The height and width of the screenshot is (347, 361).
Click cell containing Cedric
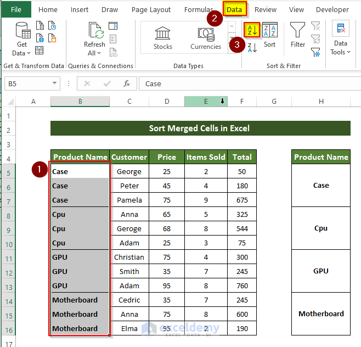click(129, 300)
